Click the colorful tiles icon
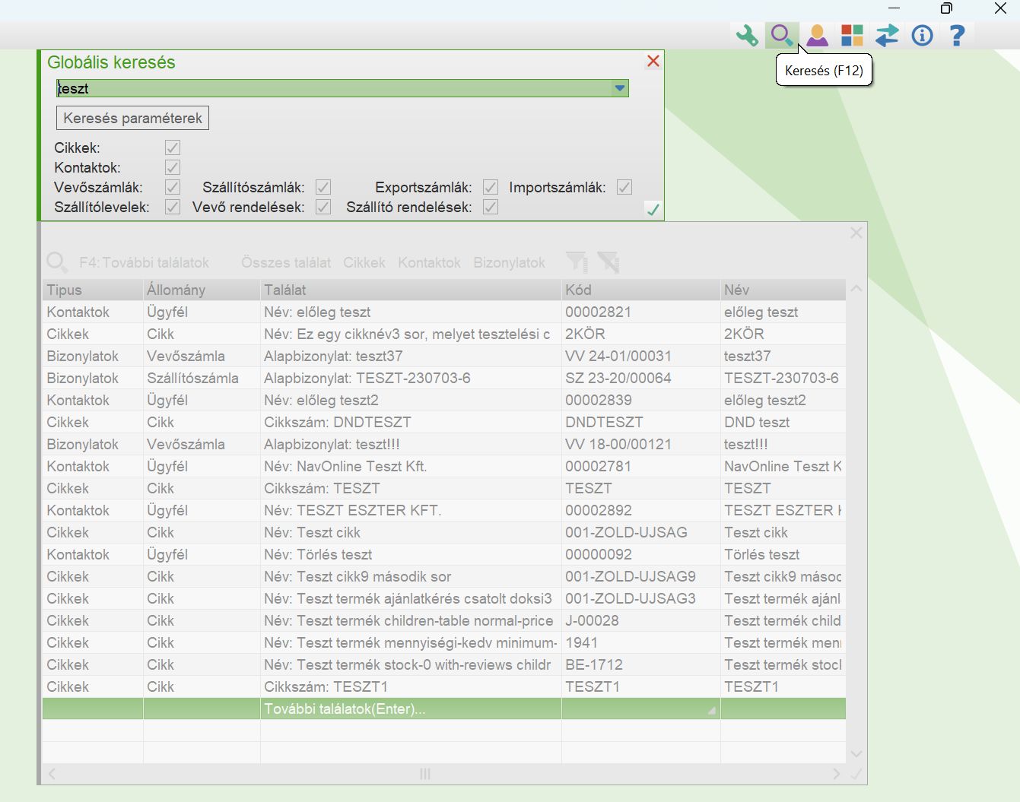This screenshot has height=802, width=1020. click(852, 35)
